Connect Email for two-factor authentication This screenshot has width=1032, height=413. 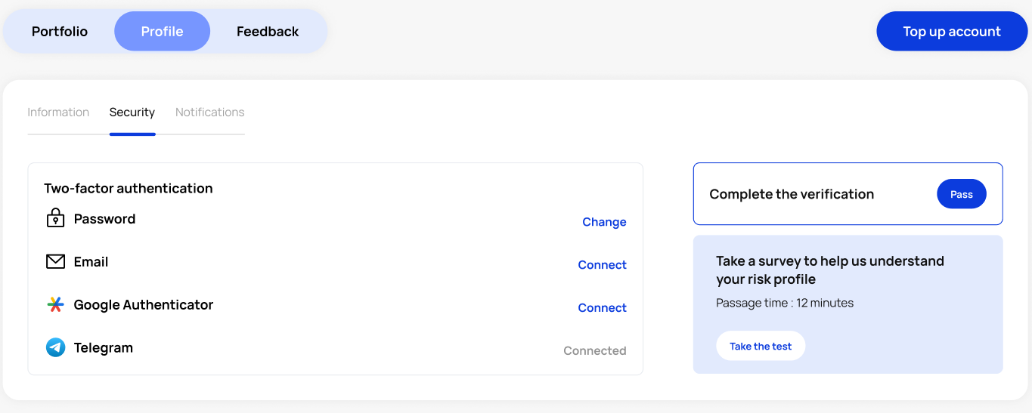coord(602,265)
